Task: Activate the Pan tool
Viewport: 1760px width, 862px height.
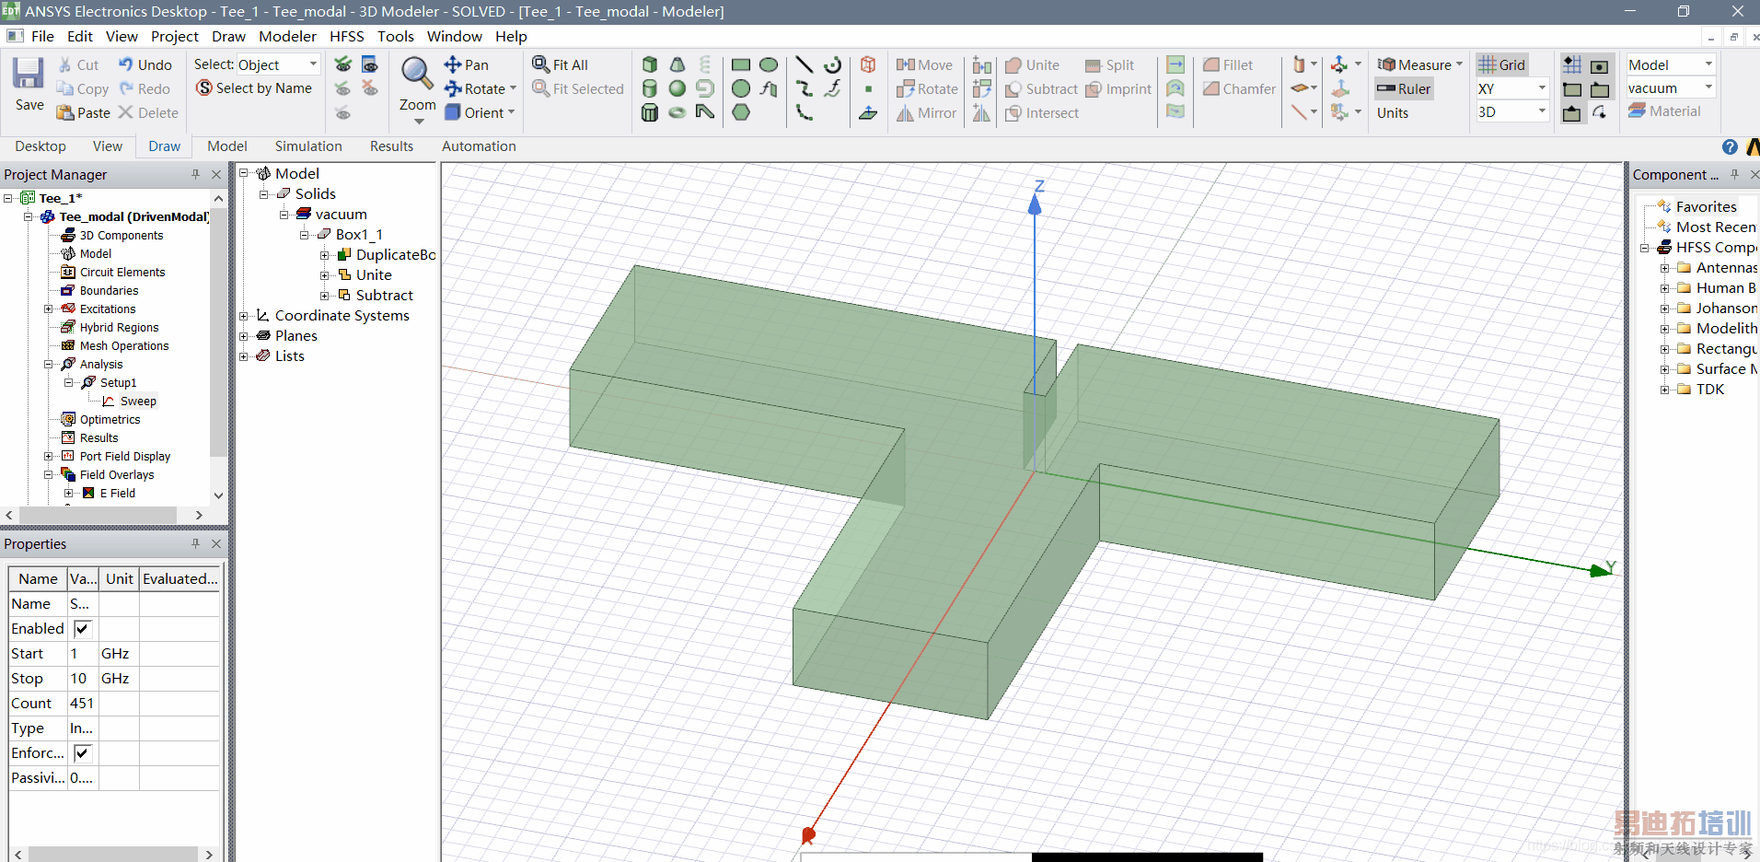Action: click(453, 64)
